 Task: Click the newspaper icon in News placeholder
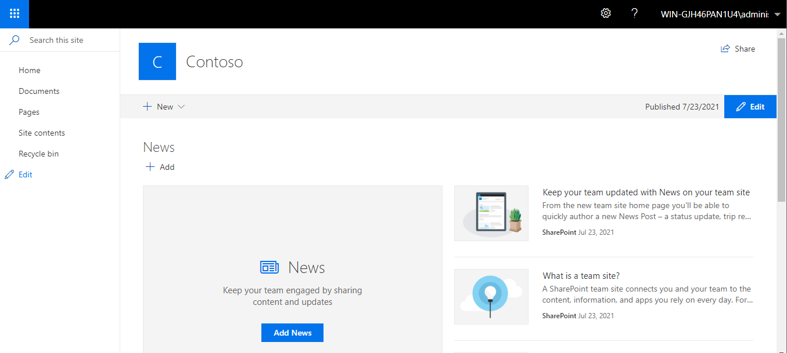pos(269,267)
